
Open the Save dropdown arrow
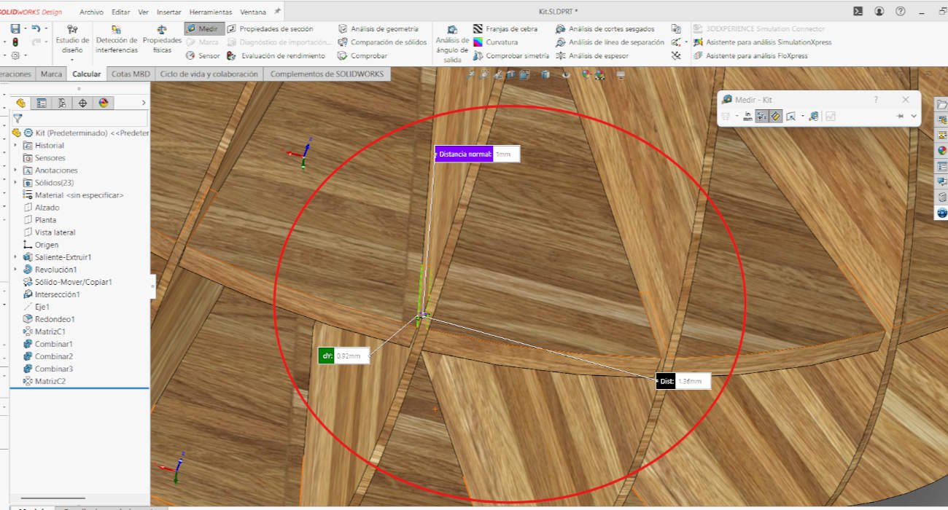(25, 29)
